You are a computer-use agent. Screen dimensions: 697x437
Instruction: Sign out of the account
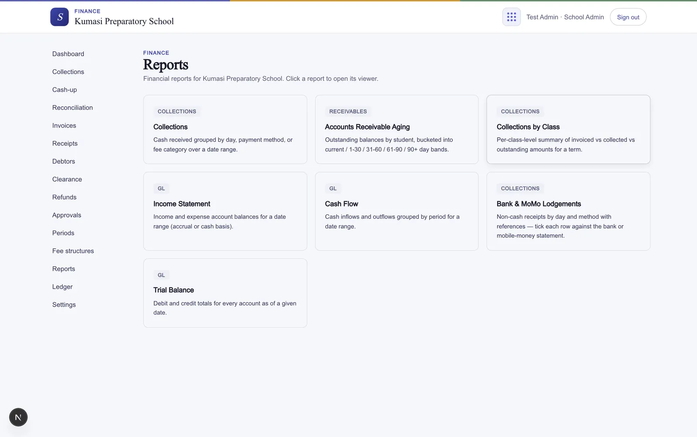pos(628,17)
